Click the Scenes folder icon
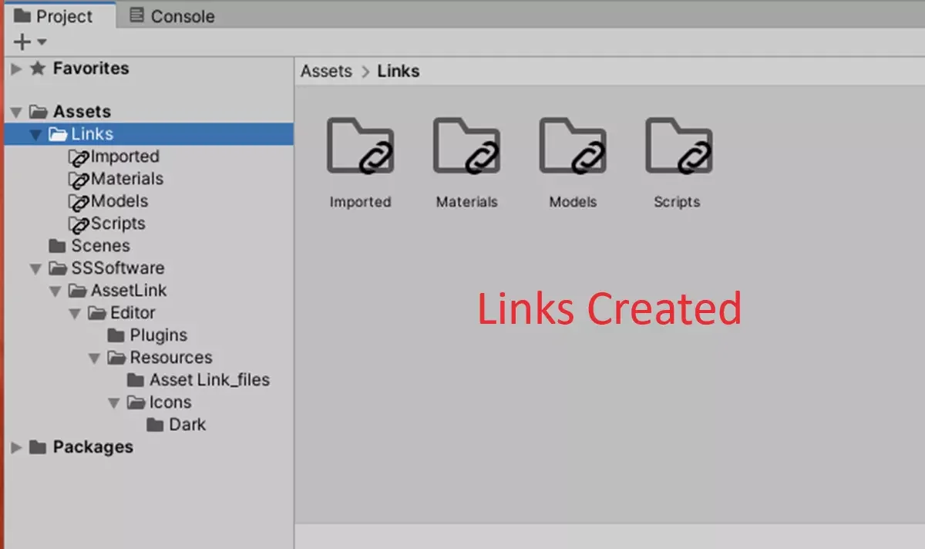This screenshot has width=925, height=549. [57, 246]
